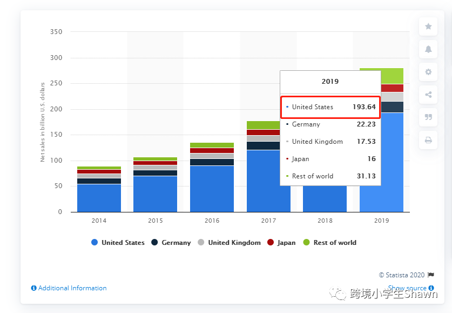This screenshot has width=452, height=313.
Task: Click the info icon before Additional Information
Action: tap(33, 288)
